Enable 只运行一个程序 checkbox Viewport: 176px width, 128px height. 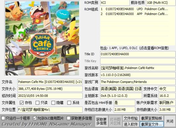click(3, 118)
